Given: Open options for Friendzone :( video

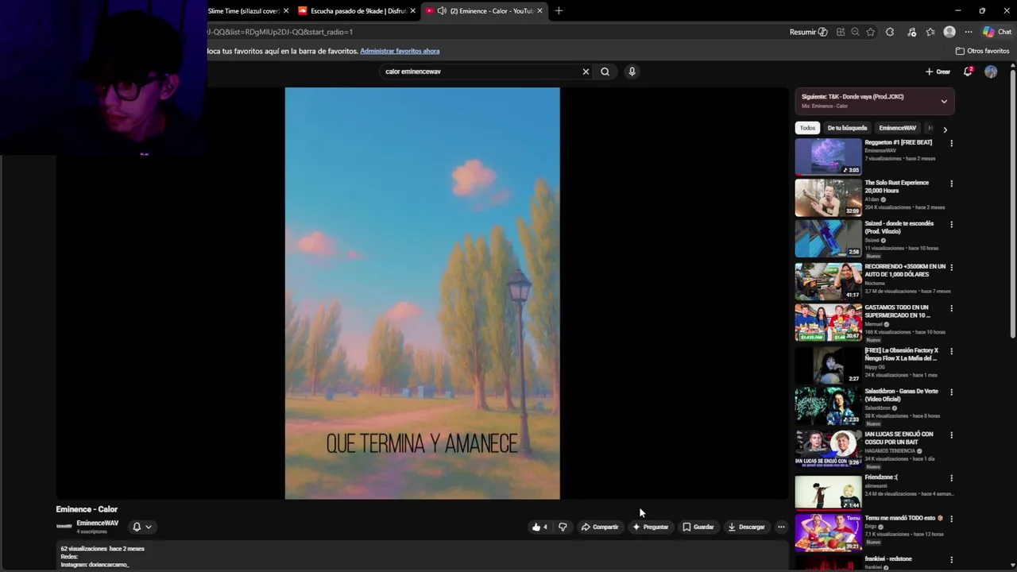Looking at the screenshot, I should tap(951, 478).
